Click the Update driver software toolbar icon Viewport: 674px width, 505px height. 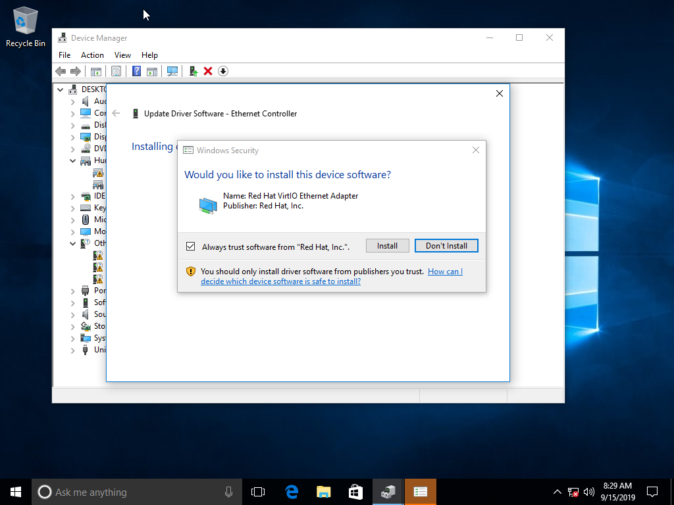point(193,71)
